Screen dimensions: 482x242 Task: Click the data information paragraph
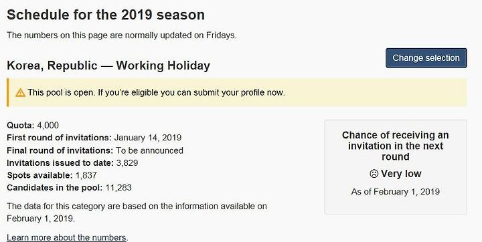tap(137, 212)
